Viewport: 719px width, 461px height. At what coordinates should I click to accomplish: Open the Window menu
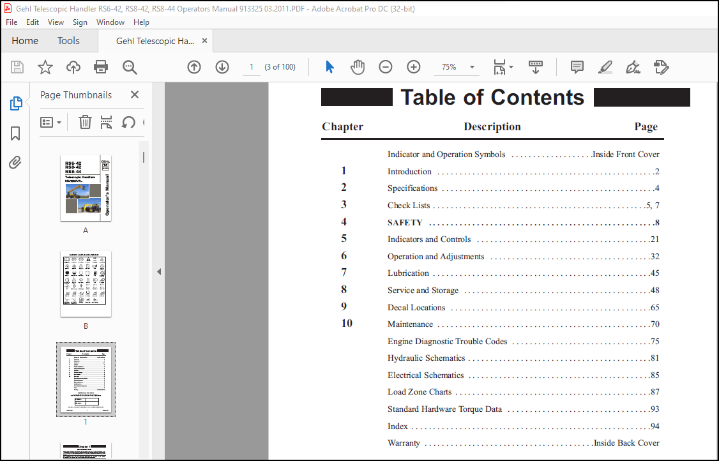(x=110, y=22)
